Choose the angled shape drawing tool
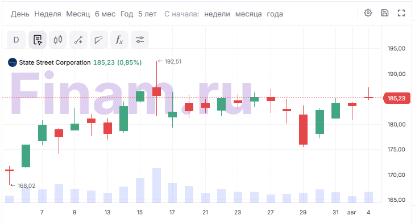The height and width of the screenshot is (224, 415). pos(99,40)
